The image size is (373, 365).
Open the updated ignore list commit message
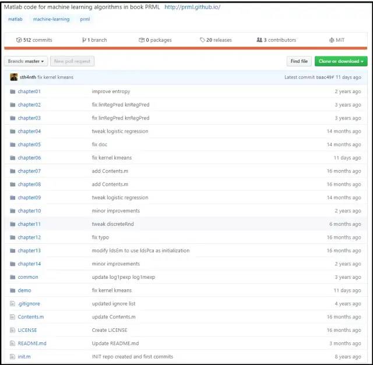click(x=114, y=304)
